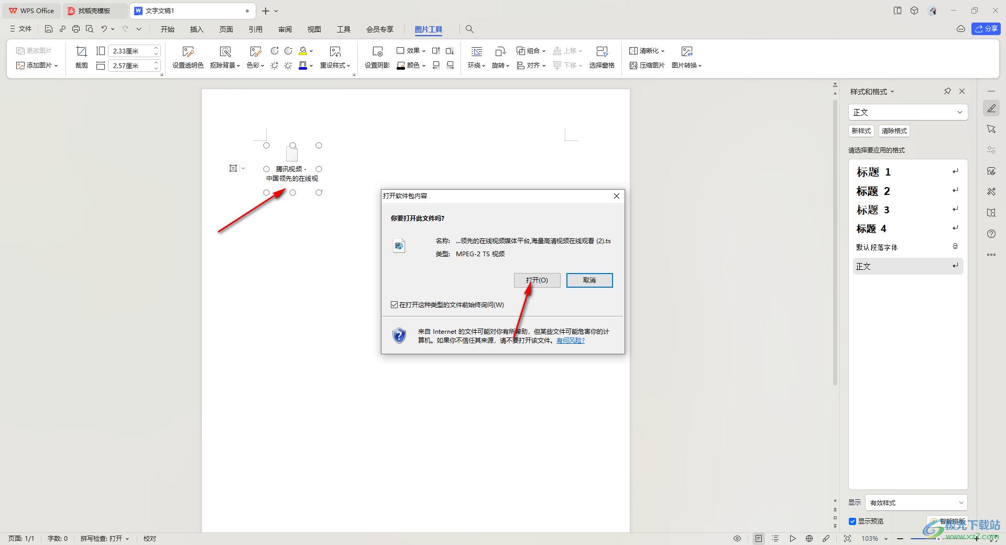This screenshot has height=545, width=1006.
Task: Click the fit-page zoom icon in status bar
Action: [x=847, y=538]
